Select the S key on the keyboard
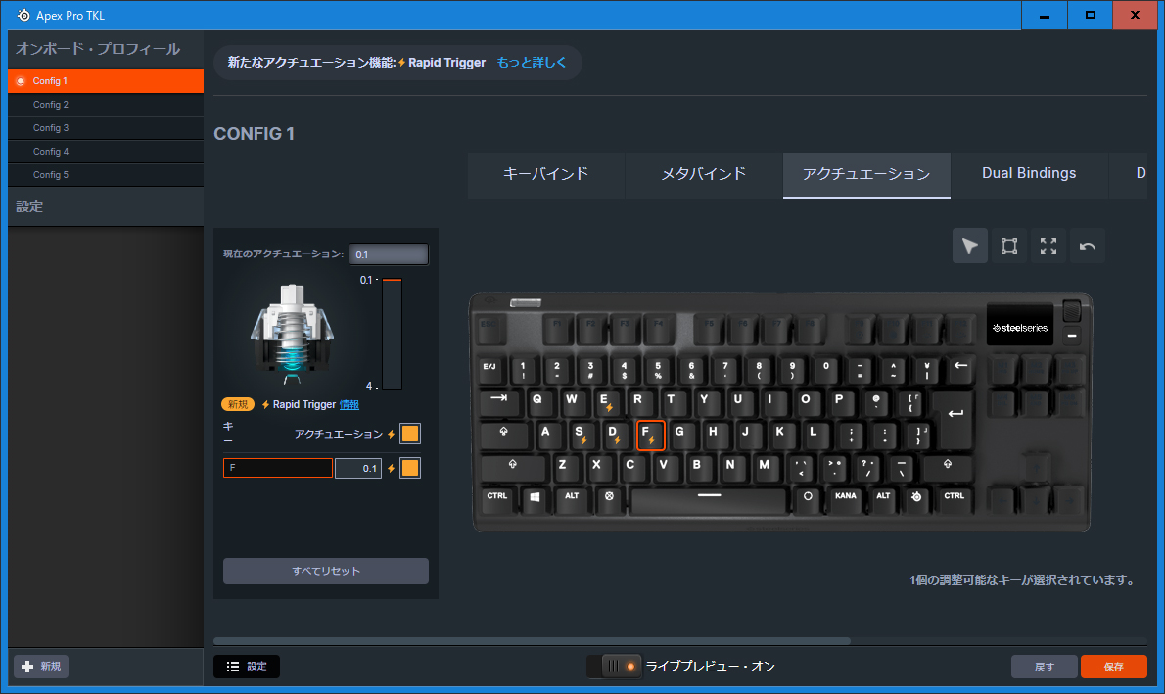This screenshot has width=1165, height=694. [x=581, y=434]
